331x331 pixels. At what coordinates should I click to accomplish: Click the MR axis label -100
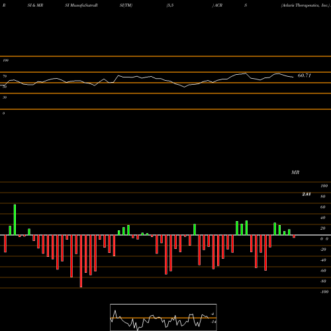324,292
